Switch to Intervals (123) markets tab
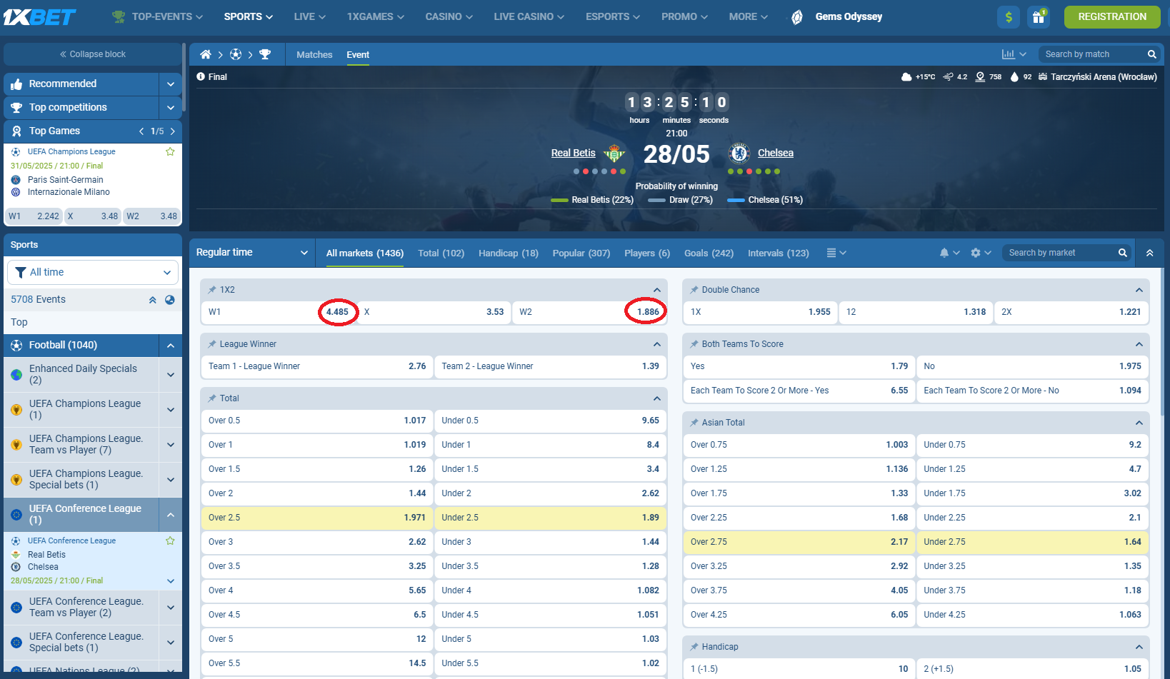This screenshot has height=679, width=1170. pyautogui.click(x=779, y=253)
